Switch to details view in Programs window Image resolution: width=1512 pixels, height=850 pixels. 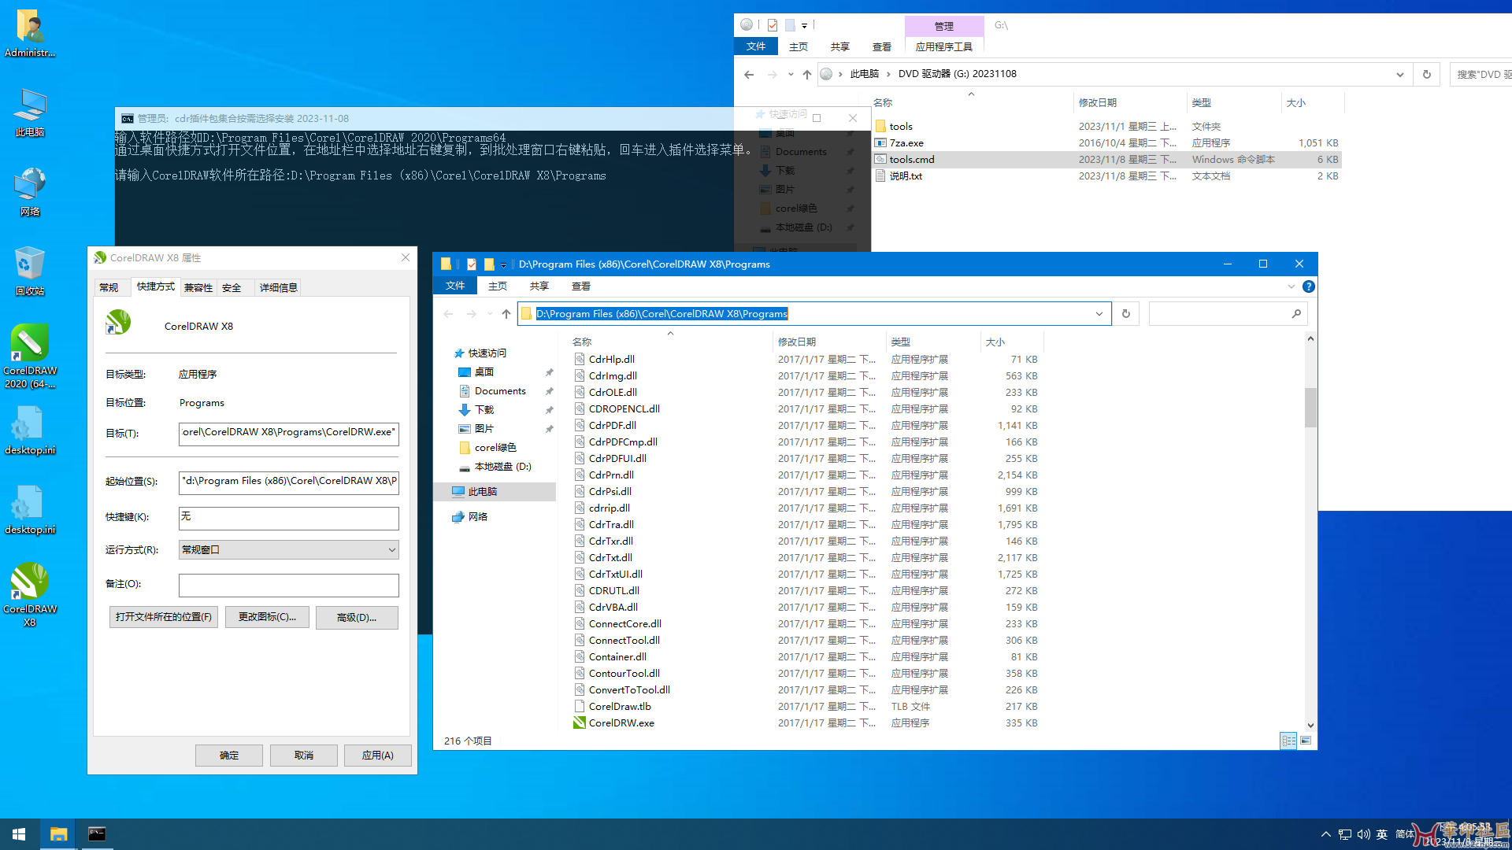tap(1288, 741)
